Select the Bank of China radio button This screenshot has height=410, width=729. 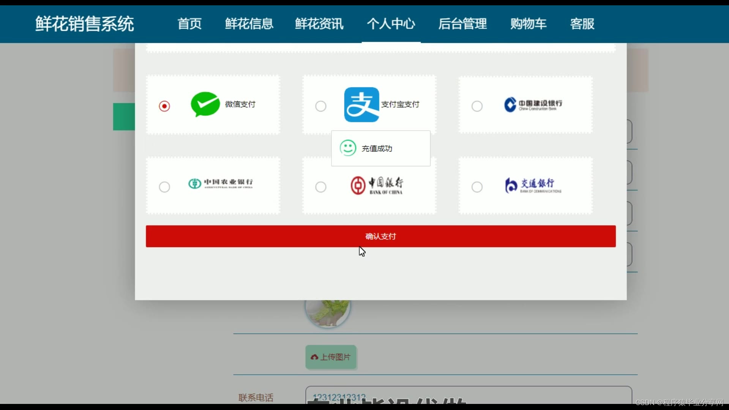(x=321, y=187)
